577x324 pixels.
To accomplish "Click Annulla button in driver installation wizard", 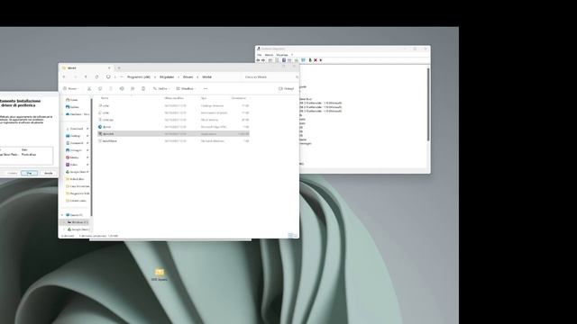I will coord(49,173).
